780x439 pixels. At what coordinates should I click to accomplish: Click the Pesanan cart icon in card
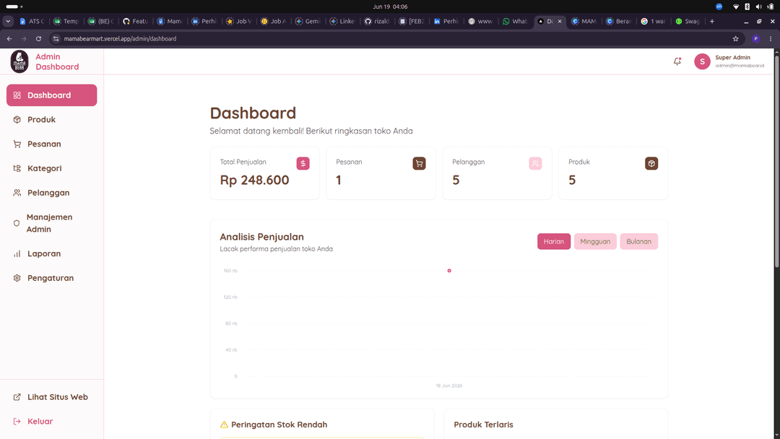coord(419,164)
